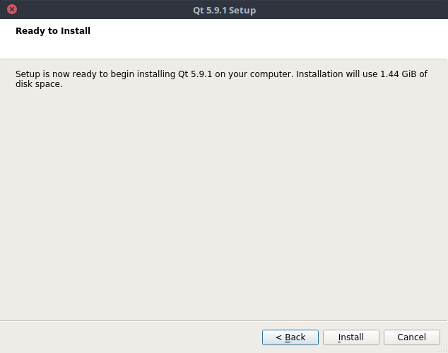Click the Install button
This screenshot has height=353, width=448.
351,337
